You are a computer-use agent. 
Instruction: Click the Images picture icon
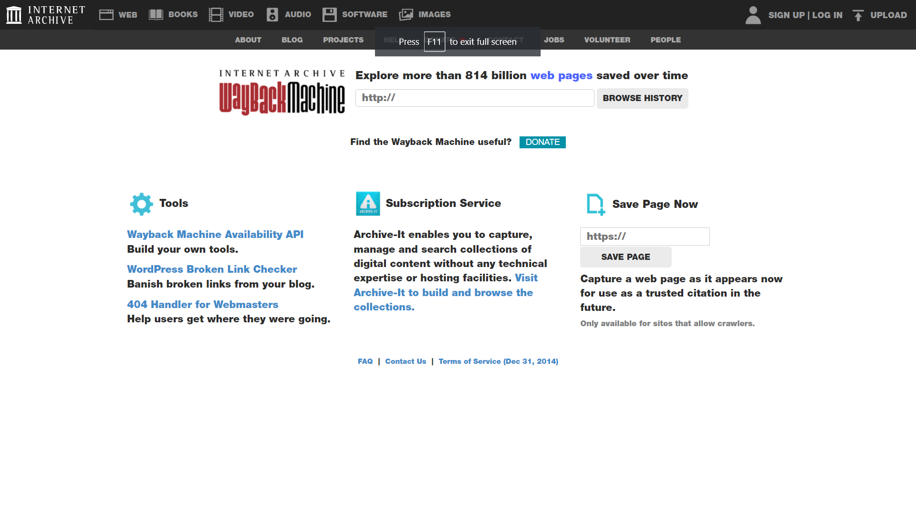[406, 15]
